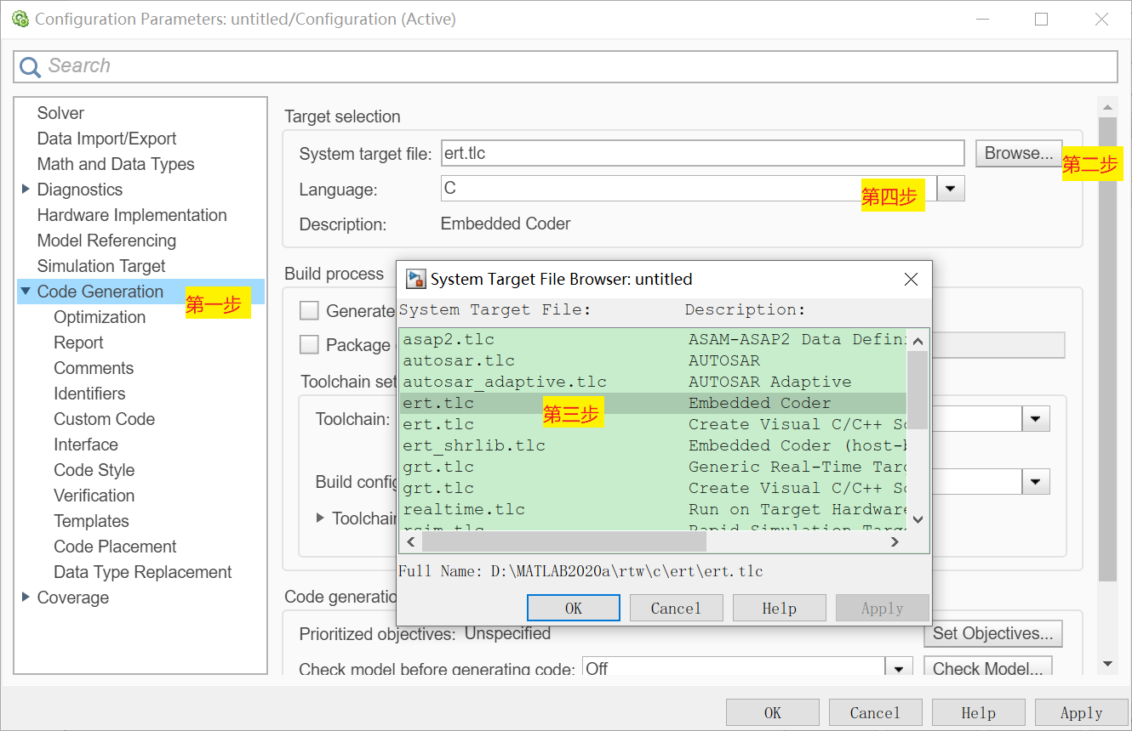Viewport: 1132px width, 731px height.
Task: Click OK in the System Target File Browser
Action: pos(574,608)
